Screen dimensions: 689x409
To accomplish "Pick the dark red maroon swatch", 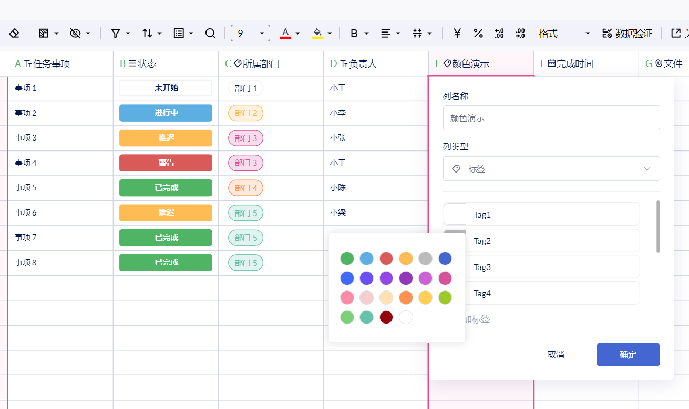I will click(386, 317).
